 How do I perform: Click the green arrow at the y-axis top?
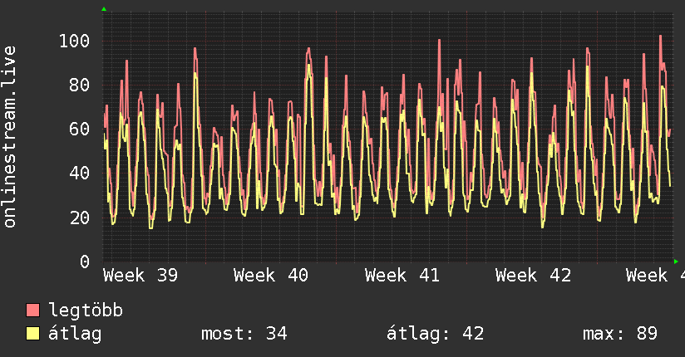[x=104, y=9]
